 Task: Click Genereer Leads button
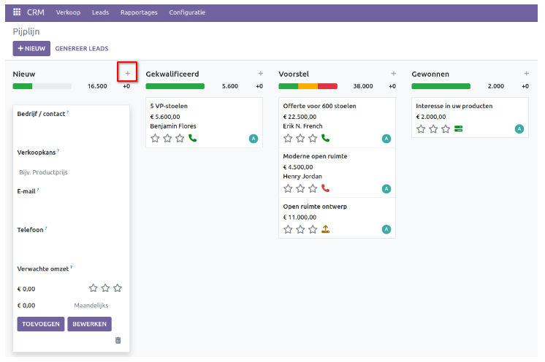click(82, 49)
